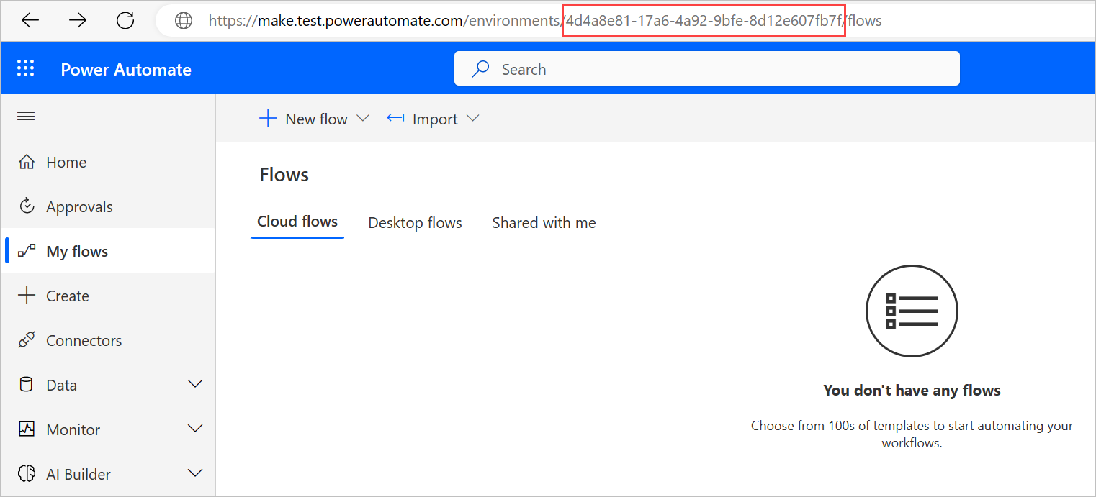The width and height of the screenshot is (1096, 497).
Task: Select the Cloud flows tab
Action: point(297,222)
